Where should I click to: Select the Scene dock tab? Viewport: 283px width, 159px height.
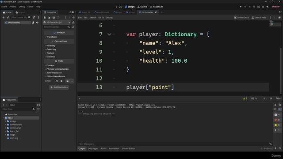[x=7, y=12]
